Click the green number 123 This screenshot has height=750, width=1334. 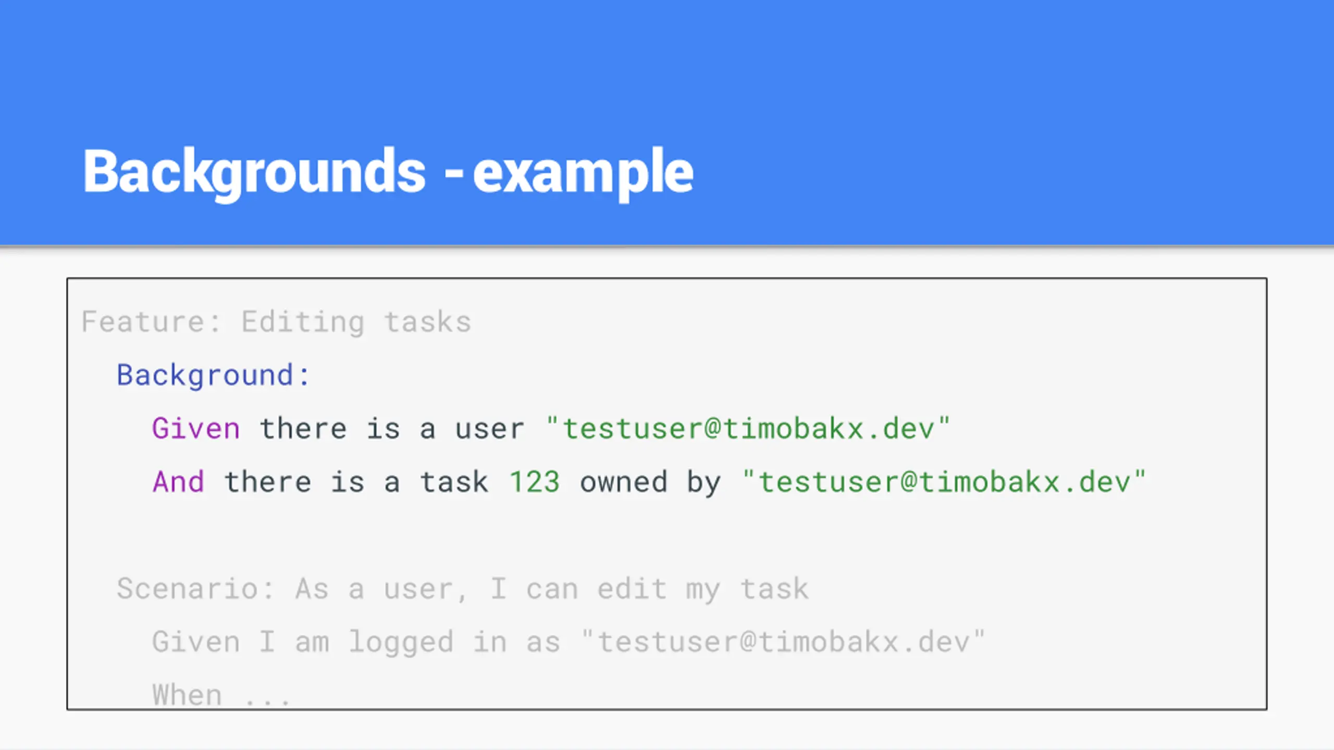point(535,482)
